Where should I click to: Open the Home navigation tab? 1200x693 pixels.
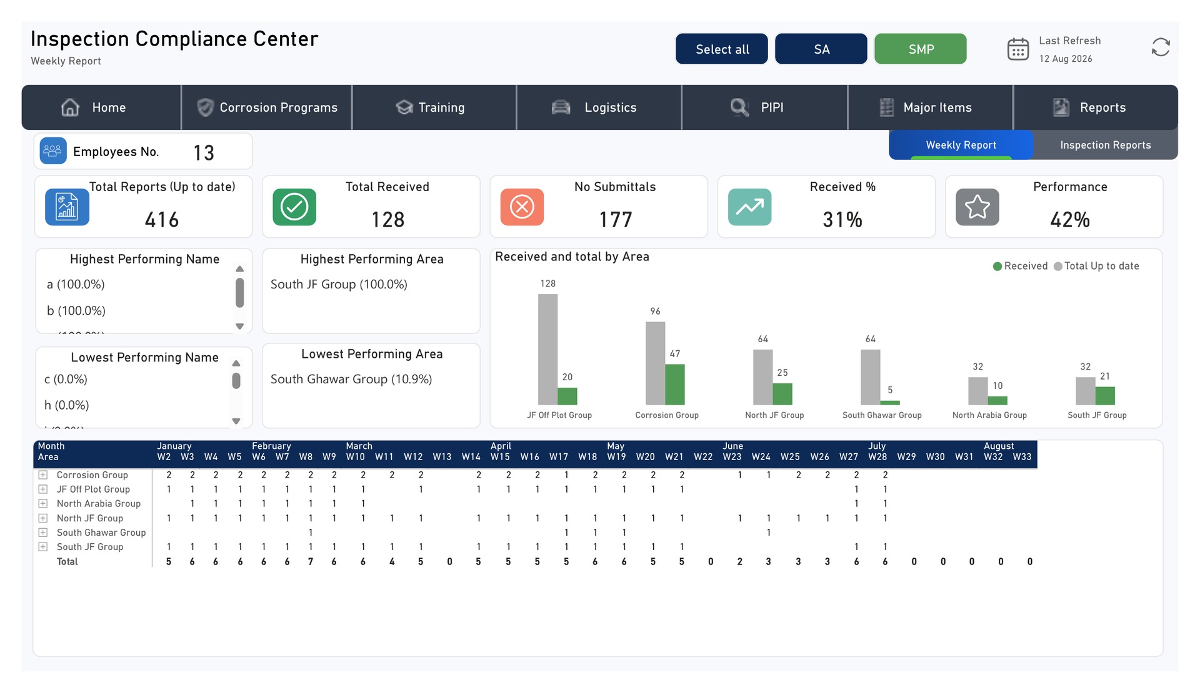(102, 107)
